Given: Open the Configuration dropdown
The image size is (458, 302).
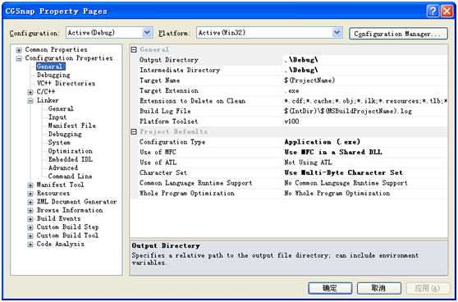Looking at the screenshot, I should click(x=148, y=33).
